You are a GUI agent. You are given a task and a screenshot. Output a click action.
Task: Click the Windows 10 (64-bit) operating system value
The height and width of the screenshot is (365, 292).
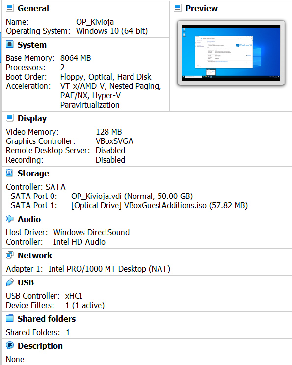112,31
